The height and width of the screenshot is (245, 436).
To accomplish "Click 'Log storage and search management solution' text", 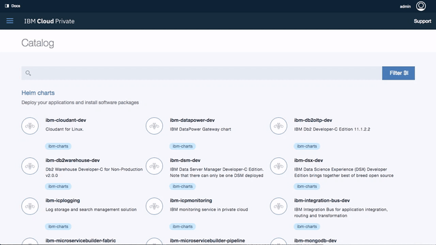I will 91,210.
